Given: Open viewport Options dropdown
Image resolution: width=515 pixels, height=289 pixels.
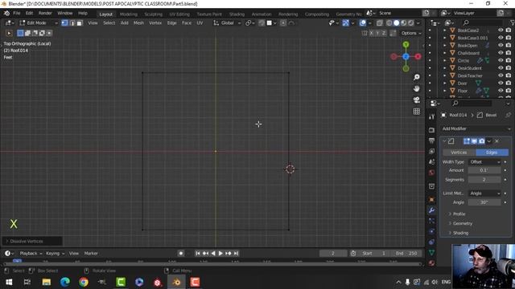Looking at the screenshot, I should (x=411, y=33).
